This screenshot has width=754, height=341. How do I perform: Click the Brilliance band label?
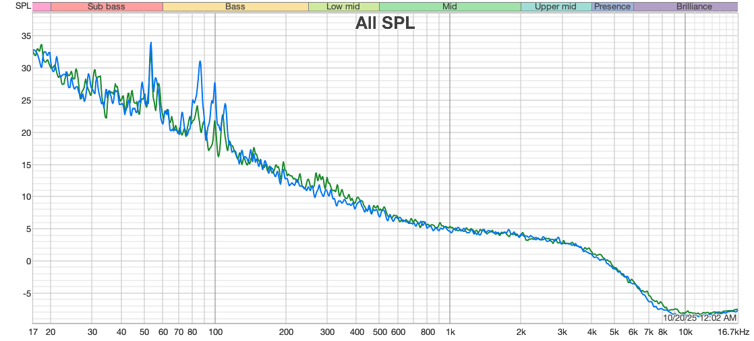click(685, 7)
